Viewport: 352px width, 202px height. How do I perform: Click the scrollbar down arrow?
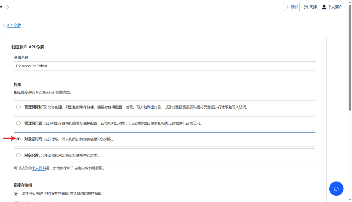tap(350, 200)
